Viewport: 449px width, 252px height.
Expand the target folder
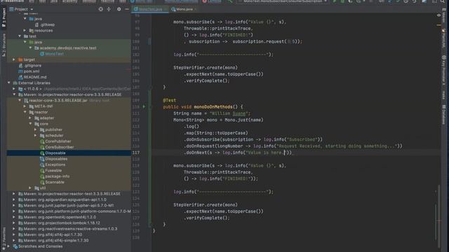pyautogui.click(x=14, y=59)
